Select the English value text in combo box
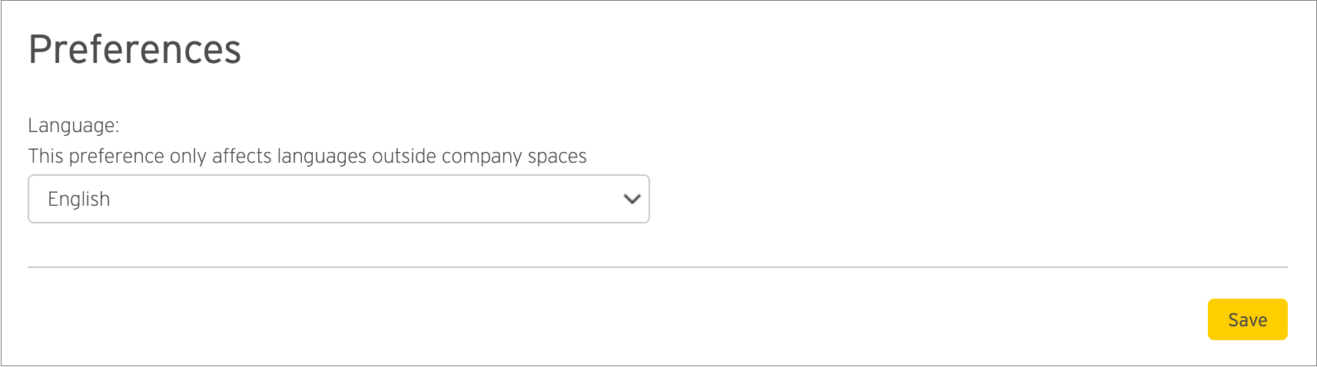This screenshot has width=1317, height=367. [79, 199]
